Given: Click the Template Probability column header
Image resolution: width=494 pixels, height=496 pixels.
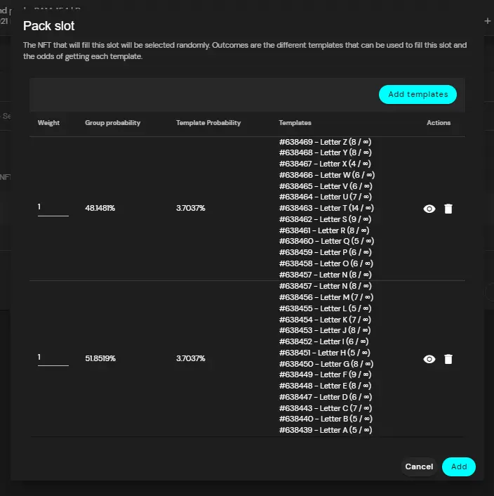Looking at the screenshot, I should (208, 123).
